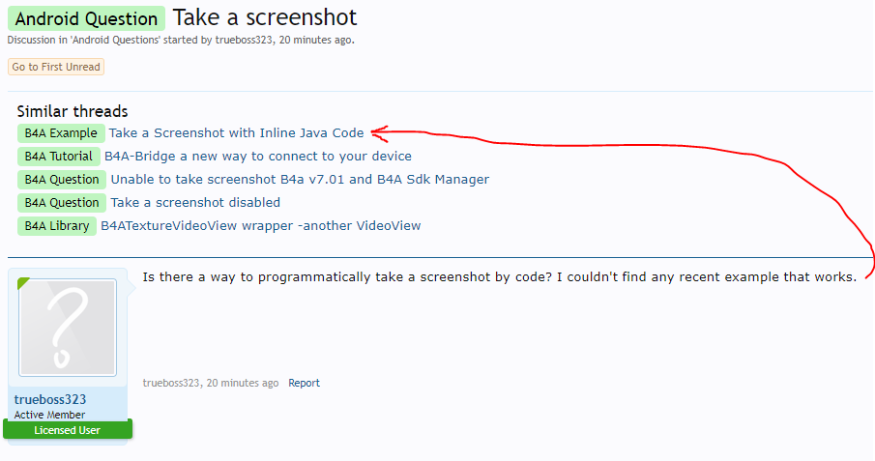Click the B4A Question tag beside "Take a screenshot disabled"
This screenshot has height=461, width=875.
(62, 203)
